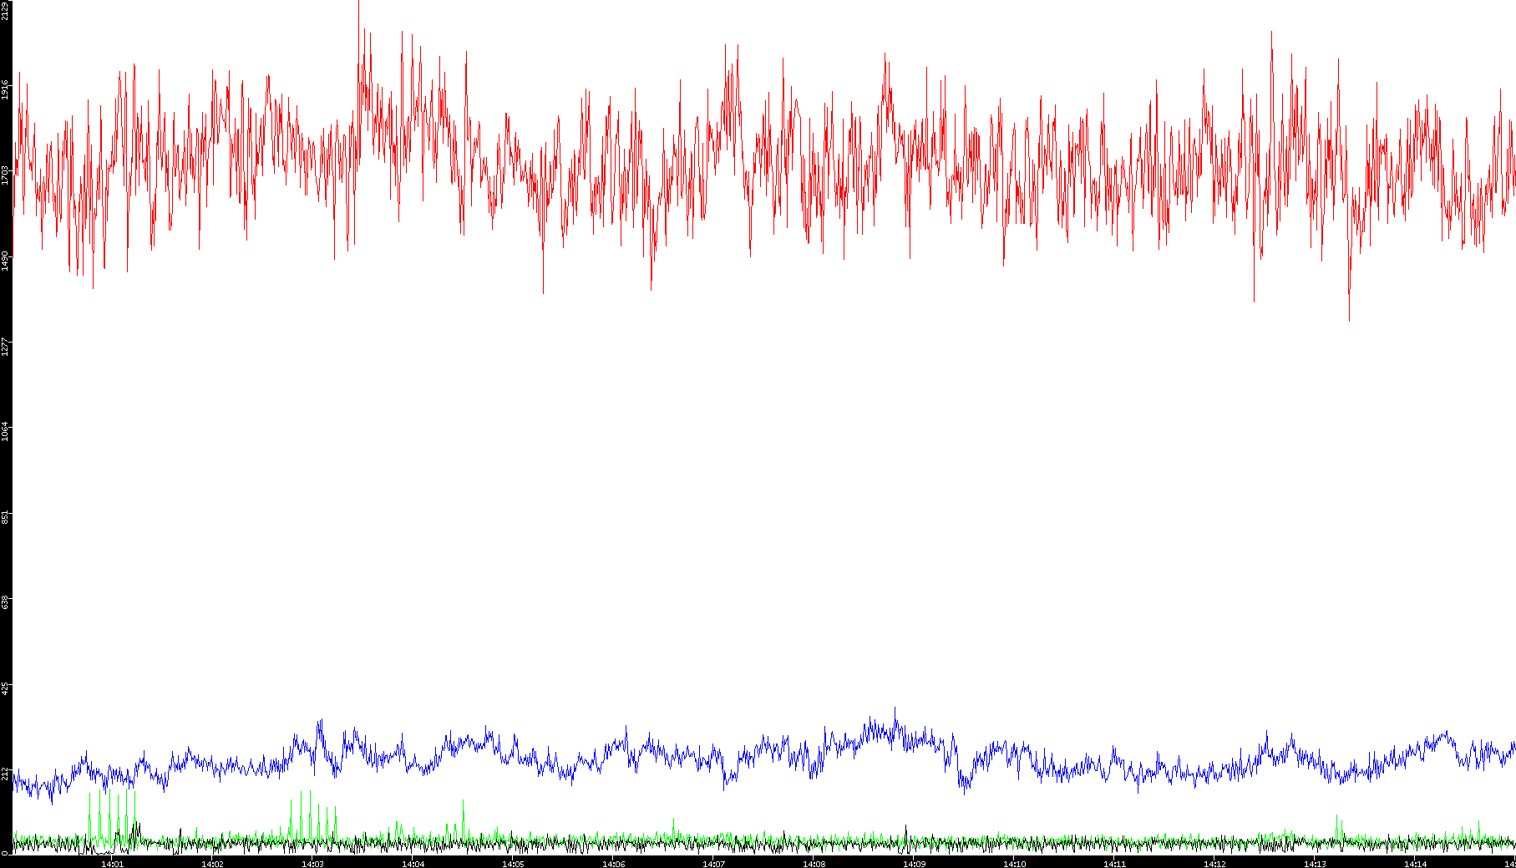Viewport: 1516px width, 868px height.
Task: Click the 14:01 time label
Action: pyautogui.click(x=112, y=863)
